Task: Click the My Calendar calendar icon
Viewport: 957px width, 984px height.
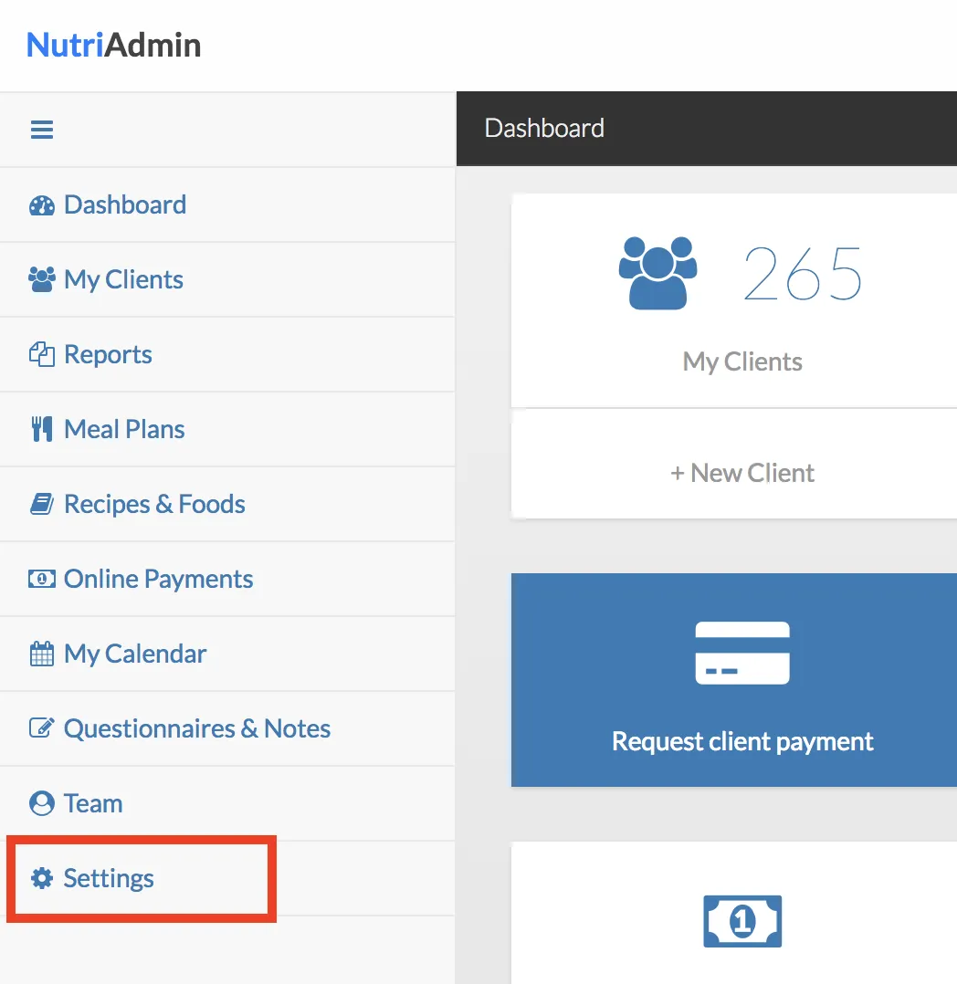Action: pos(42,654)
